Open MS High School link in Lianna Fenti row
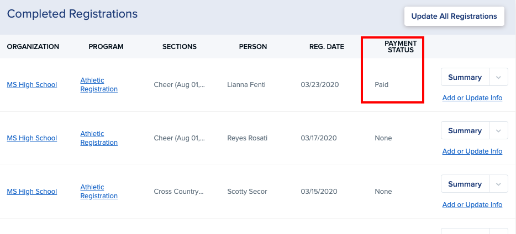The height and width of the screenshot is (234, 516). 32,85
